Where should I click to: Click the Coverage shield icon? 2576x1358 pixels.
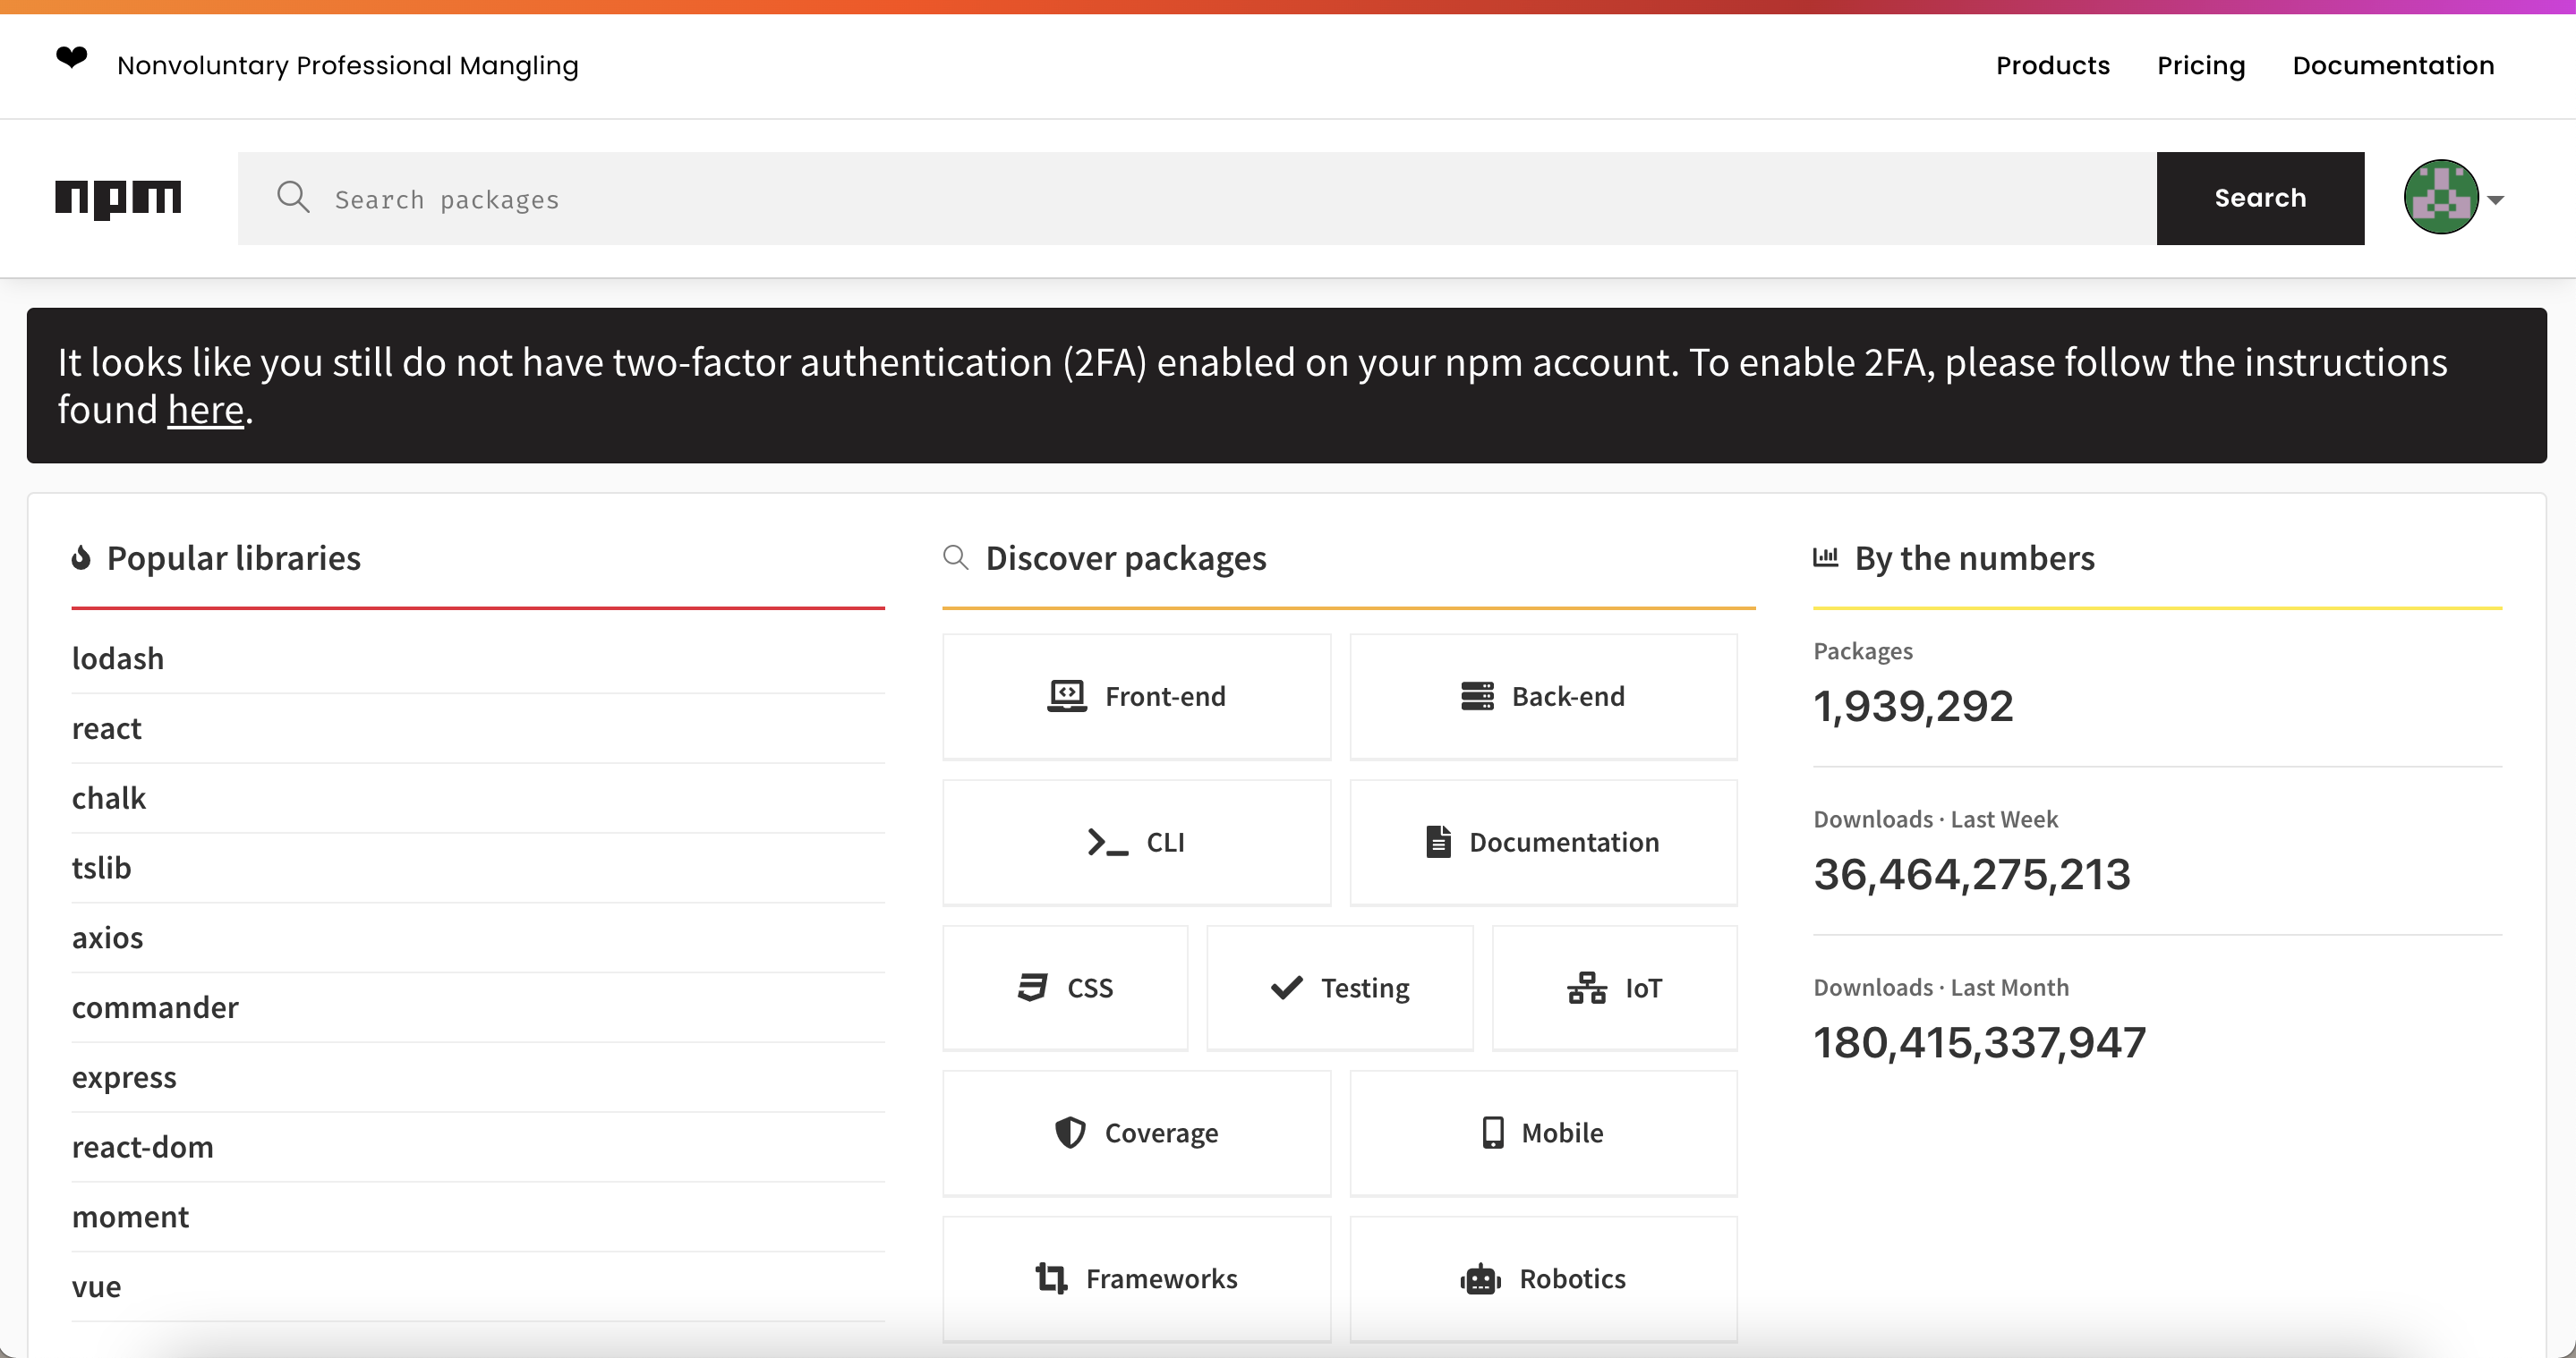[x=1070, y=1133]
